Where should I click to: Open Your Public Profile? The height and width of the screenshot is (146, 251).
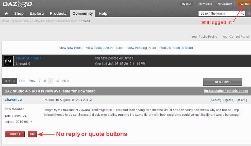(204, 37)
